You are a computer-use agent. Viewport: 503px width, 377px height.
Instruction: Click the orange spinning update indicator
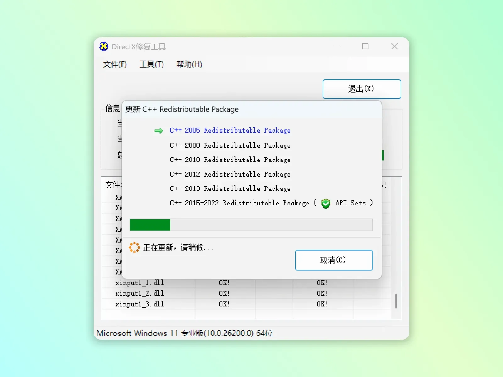click(134, 248)
